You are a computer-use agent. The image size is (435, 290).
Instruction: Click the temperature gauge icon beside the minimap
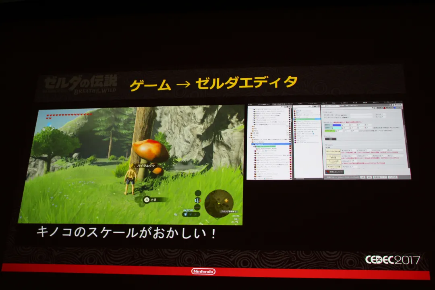coord(197,200)
